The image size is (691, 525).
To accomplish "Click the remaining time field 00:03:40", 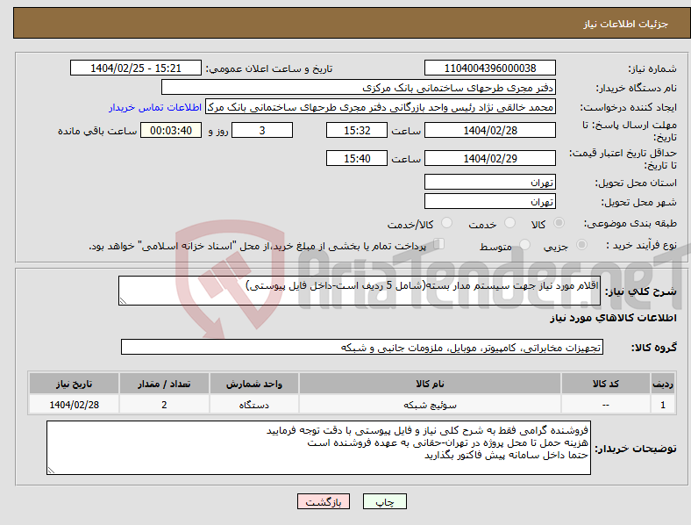I will pos(171,131).
